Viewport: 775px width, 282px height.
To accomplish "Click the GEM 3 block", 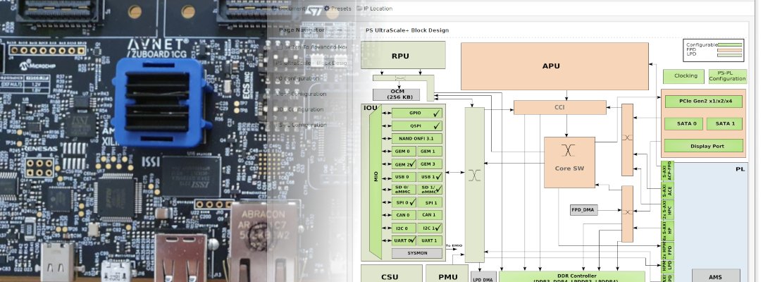I will [x=430, y=164].
